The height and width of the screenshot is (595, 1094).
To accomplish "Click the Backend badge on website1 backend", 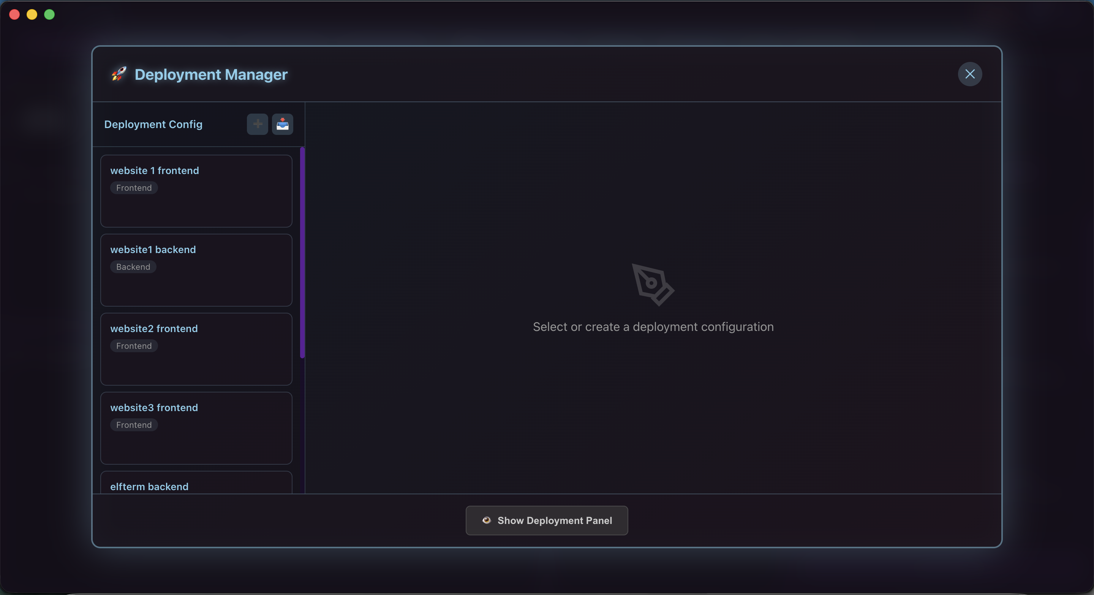I will point(133,267).
